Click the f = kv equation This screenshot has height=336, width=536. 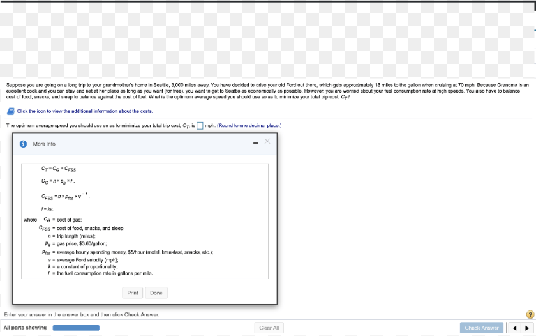click(x=47, y=209)
